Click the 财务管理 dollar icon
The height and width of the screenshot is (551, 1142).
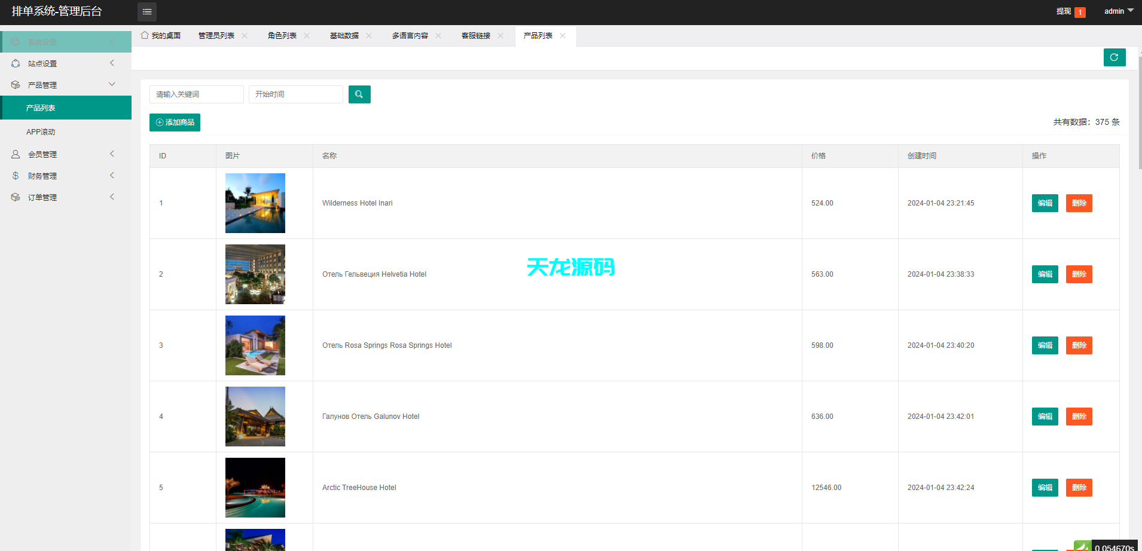pos(15,175)
